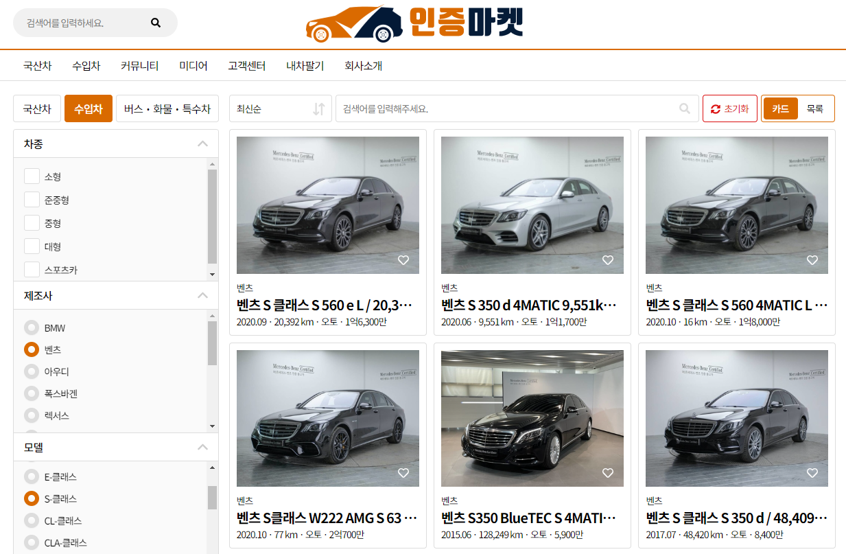Select the 폭스바겐 manufacturer radio

pos(32,393)
